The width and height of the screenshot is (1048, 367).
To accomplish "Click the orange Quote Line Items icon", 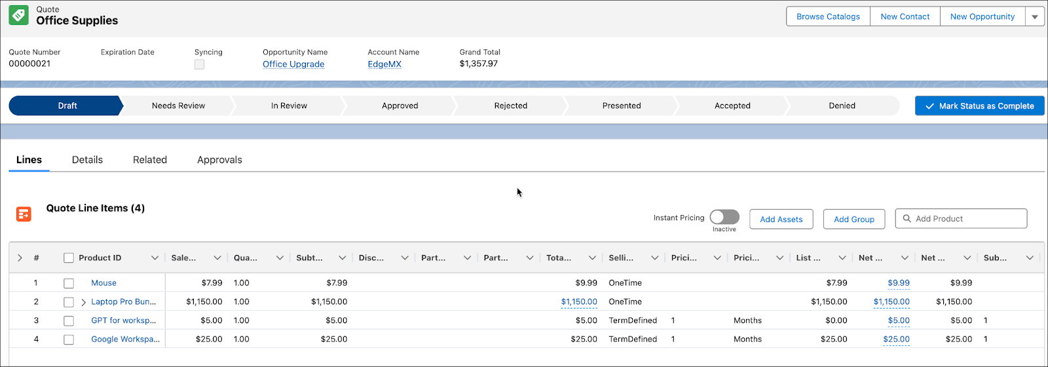I will click(x=24, y=214).
